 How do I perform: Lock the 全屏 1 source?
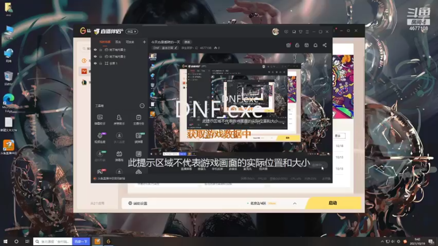pyautogui.click(x=101, y=63)
